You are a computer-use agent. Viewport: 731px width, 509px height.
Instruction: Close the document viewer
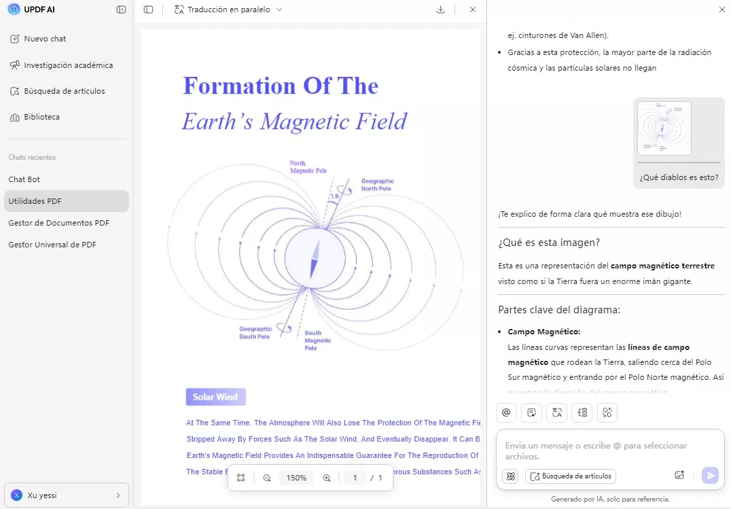pos(473,10)
